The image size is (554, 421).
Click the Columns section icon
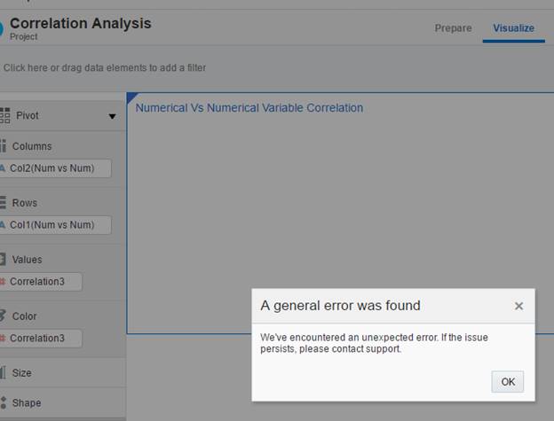coord(4,146)
